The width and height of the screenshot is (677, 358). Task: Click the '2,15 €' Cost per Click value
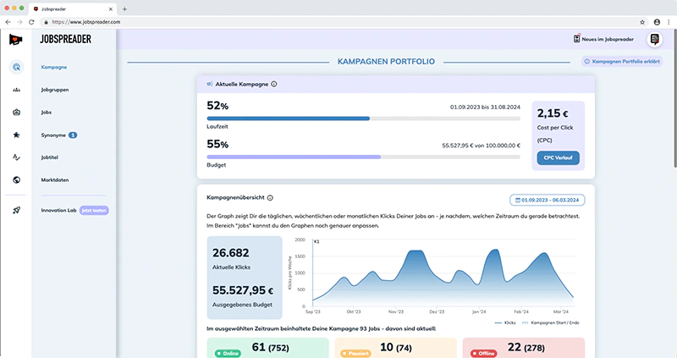[553, 113]
